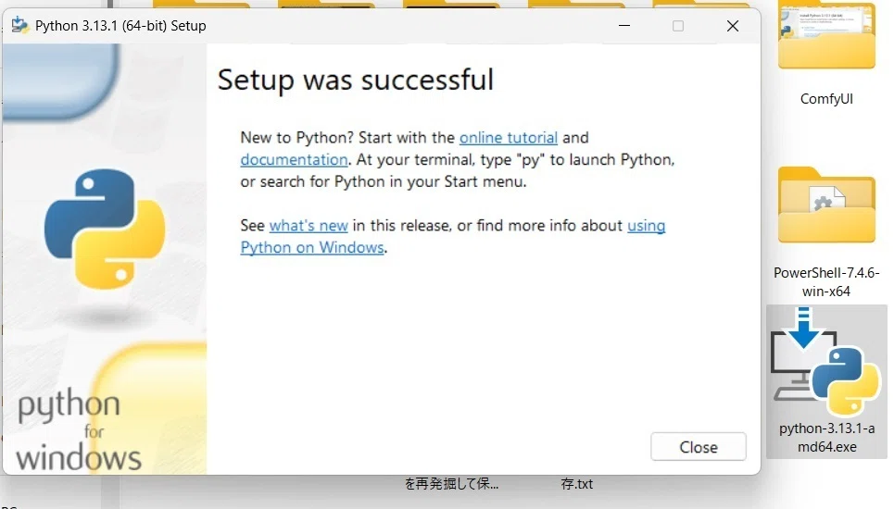Viewport: 894px width, 509px height.
Task: Click the Close button in Python Setup
Action: [x=698, y=447]
